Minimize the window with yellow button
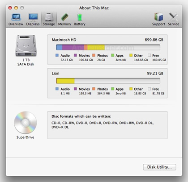 click(16, 8)
